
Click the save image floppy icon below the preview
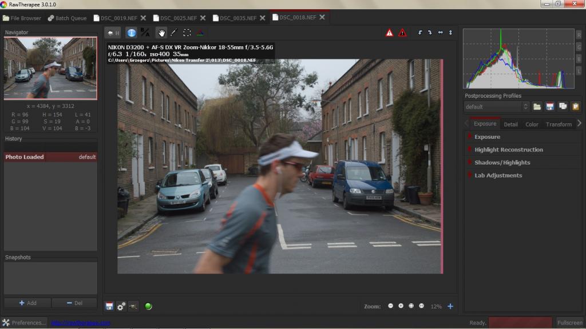tap(109, 306)
